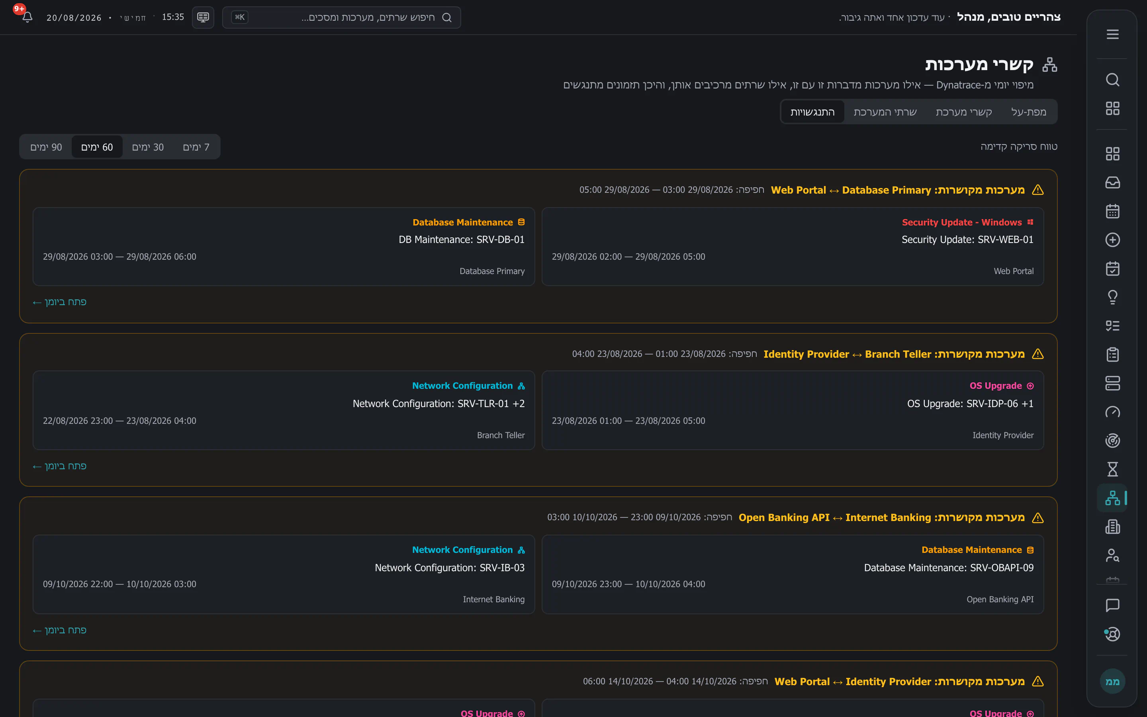The height and width of the screenshot is (717, 1147).
Task: Set scan range to 30 ימים
Action: [148, 147]
